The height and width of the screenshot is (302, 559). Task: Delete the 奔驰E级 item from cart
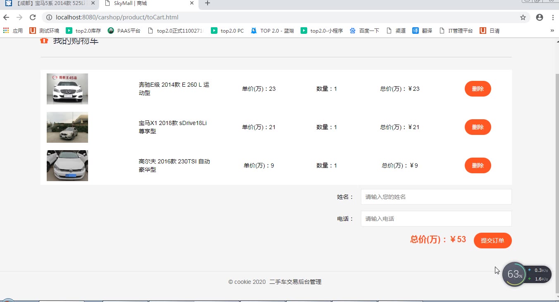coord(478,89)
